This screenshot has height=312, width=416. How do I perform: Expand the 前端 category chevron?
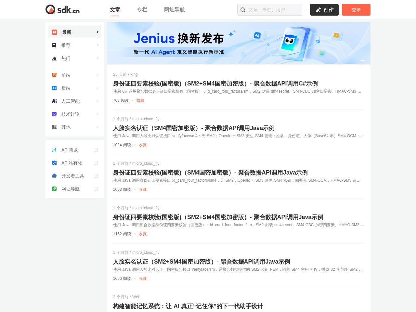97,75
